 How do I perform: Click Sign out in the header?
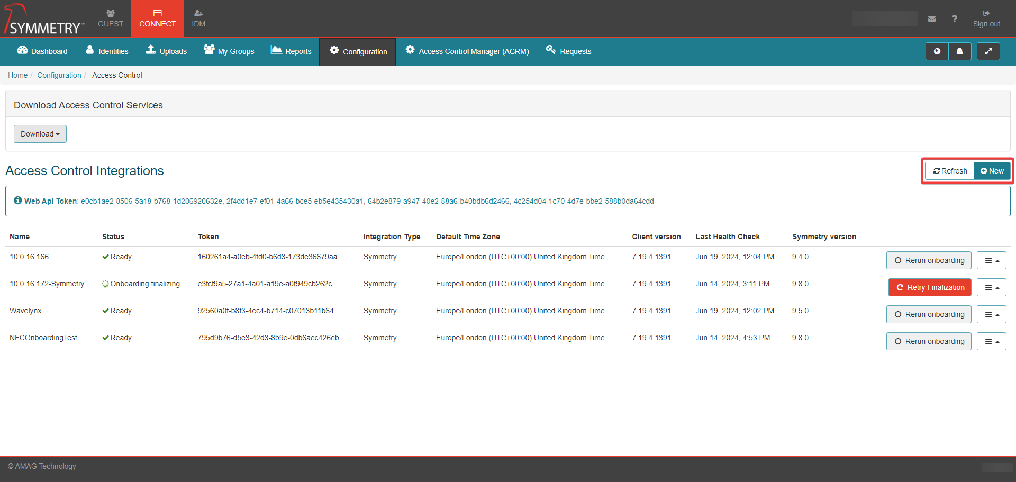[986, 19]
